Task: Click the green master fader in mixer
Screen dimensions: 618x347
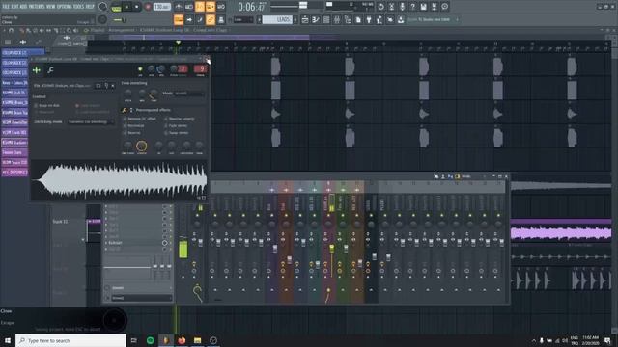Action: [183, 250]
